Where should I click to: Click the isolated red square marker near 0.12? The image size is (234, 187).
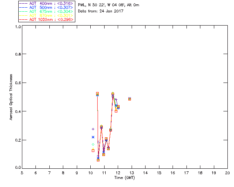click(x=93, y=150)
